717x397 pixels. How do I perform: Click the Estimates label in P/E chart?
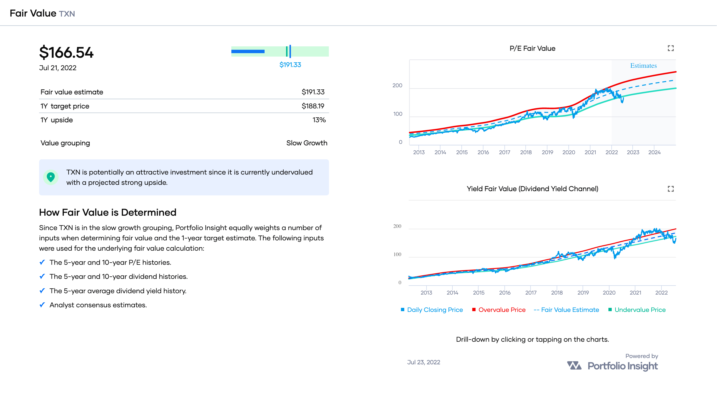tap(643, 66)
